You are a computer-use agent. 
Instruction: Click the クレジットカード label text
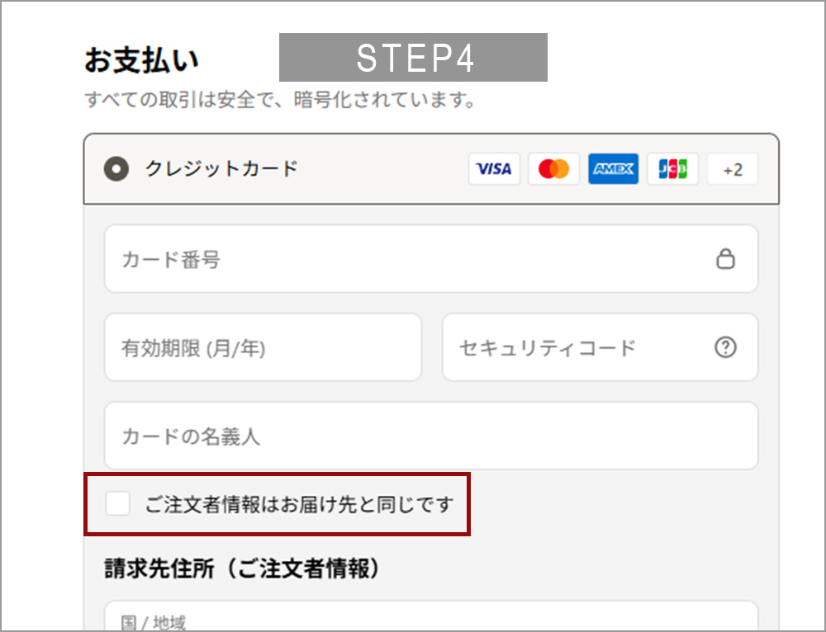[221, 169]
